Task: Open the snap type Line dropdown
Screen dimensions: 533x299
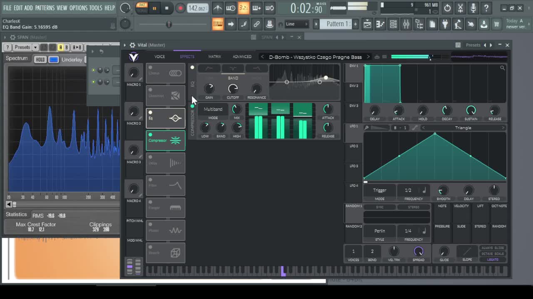Action: coord(297,24)
